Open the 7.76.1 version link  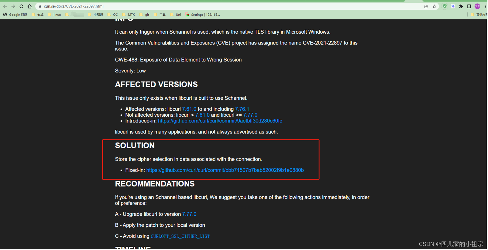242,109
